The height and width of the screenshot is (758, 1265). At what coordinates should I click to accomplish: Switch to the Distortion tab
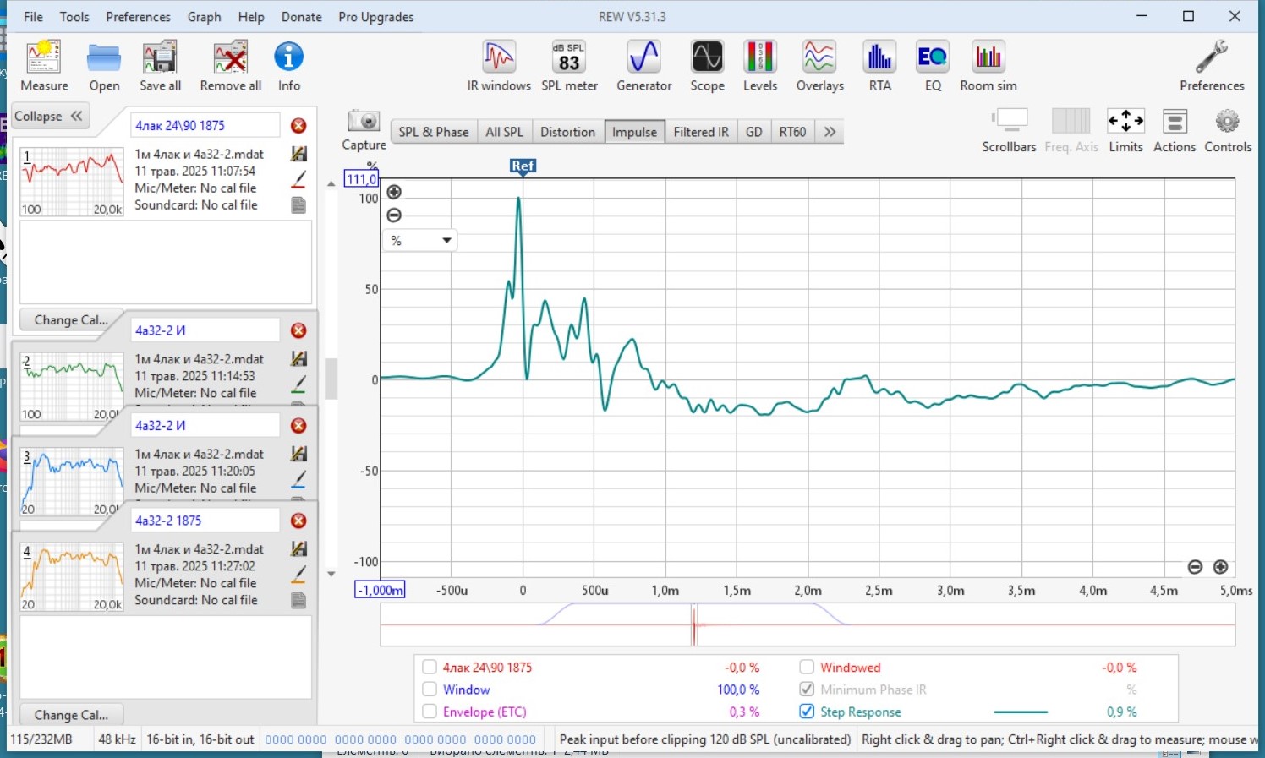567,132
